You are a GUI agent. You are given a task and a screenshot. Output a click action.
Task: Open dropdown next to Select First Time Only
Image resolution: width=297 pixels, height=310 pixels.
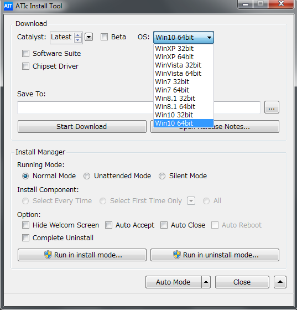pyautogui.click(x=191, y=201)
